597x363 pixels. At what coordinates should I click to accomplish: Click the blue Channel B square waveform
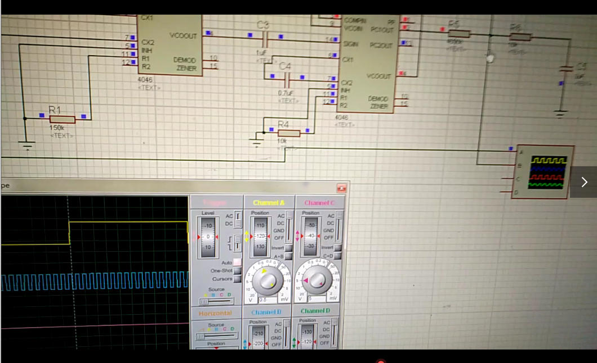click(x=95, y=282)
